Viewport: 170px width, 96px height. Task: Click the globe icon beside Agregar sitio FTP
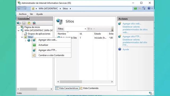[120, 36]
